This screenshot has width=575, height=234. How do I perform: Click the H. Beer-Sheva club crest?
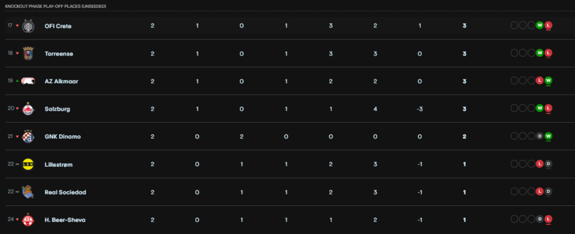click(x=28, y=219)
